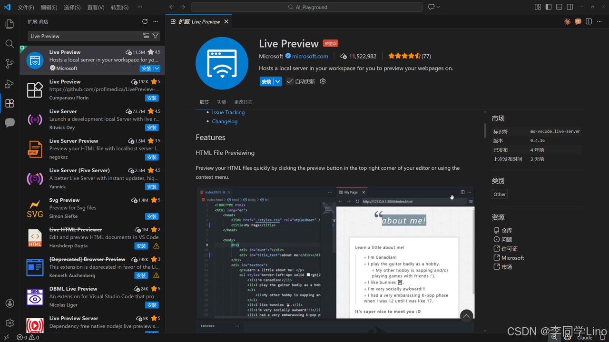Clear the extension search results
The height and width of the screenshot is (342, 609).
pos(146,36)
